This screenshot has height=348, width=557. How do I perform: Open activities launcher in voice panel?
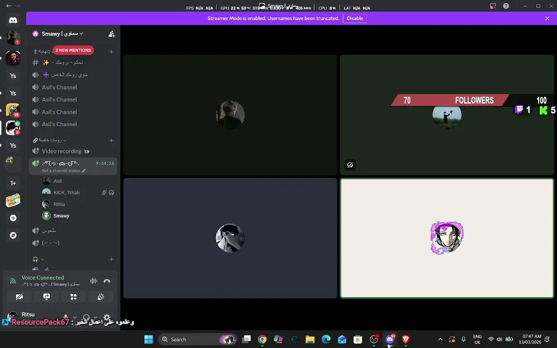tap(73, 297)
